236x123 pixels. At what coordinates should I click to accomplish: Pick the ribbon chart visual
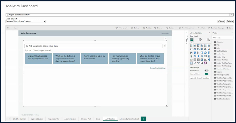[x=209, y=49]
